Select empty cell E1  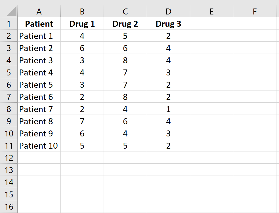click(211, 24)
